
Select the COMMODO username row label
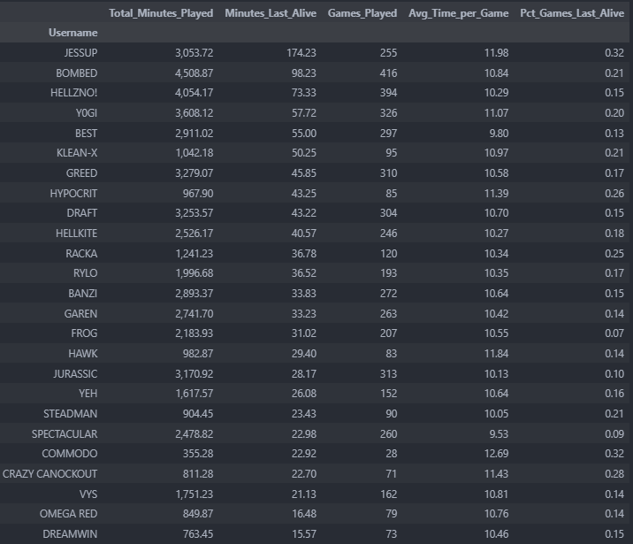[x=70, y=454]
